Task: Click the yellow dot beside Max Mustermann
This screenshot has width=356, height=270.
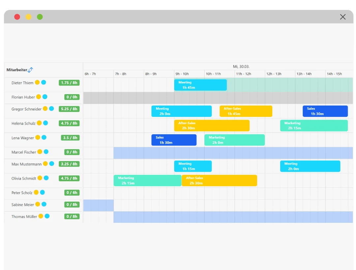Action: tap(45, 164)
